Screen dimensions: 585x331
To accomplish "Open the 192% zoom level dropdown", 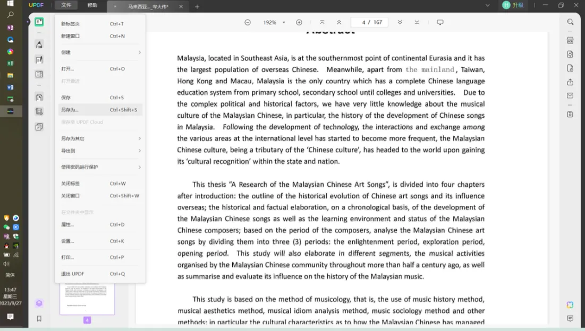I will tap(284, 22).
